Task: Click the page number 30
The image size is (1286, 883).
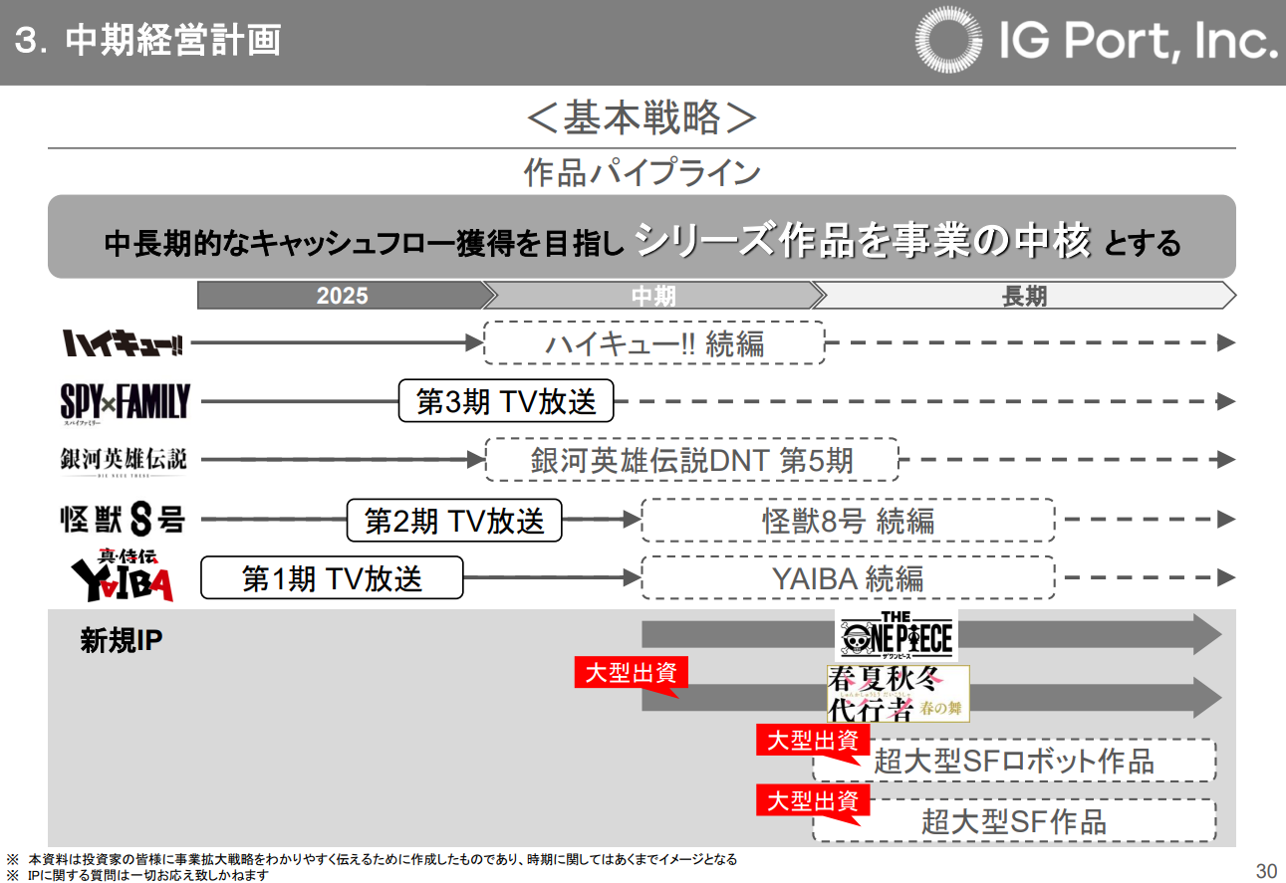Action: pos(1266,870)
